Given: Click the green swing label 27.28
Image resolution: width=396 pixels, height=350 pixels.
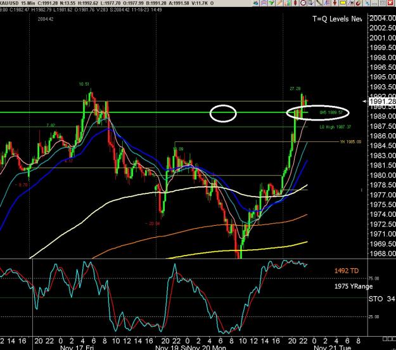Looking at the screenshot, I should [x=295, y=88].
